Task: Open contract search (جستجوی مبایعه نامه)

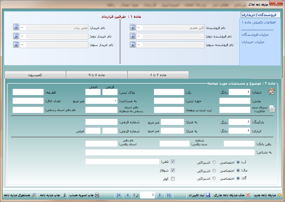Action: (34, 195)
